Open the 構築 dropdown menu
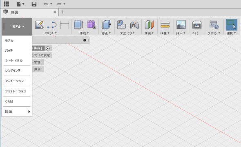 coord(149,33)
